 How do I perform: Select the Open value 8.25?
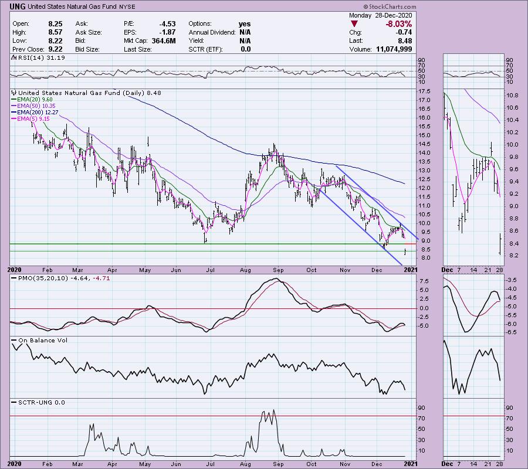pyautogui.click(x=55, y=24)
